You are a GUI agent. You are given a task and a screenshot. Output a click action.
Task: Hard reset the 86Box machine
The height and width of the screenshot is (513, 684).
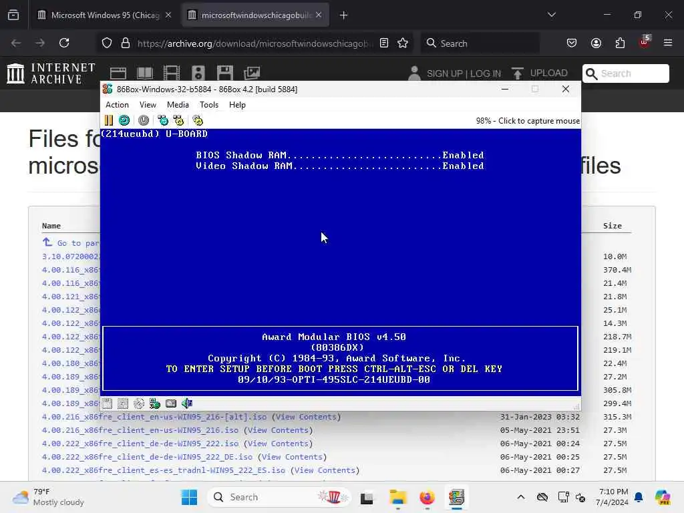pyautogui.click(x=124, y=120)
